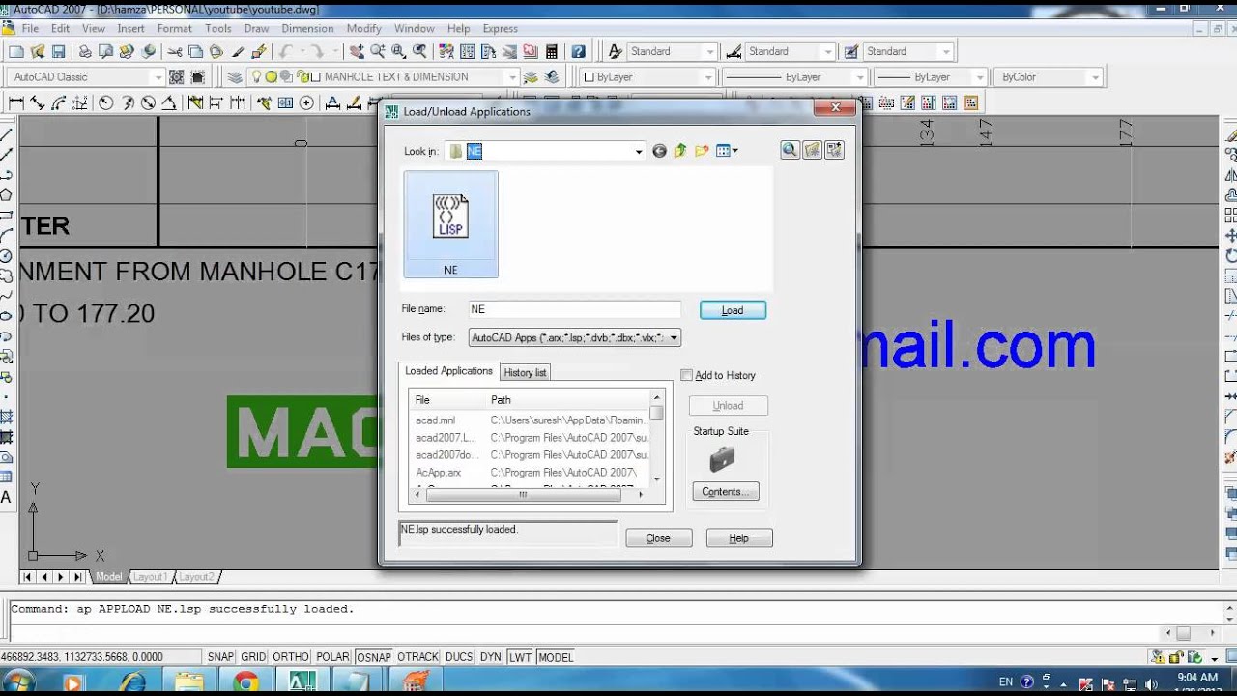Open the Insert menu
Image resolution: width=1237 pixels, height=696 pixels.
click(x=130, y=28)
